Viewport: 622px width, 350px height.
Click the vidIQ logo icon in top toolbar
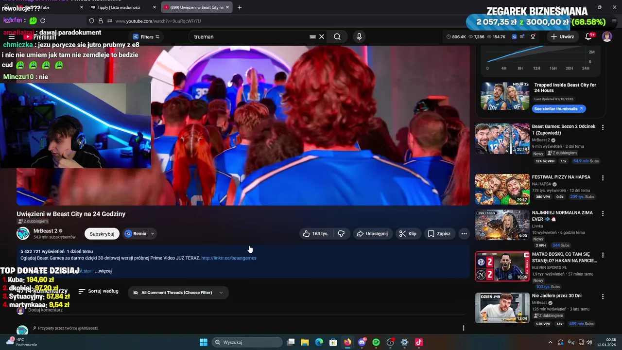[x=514, y=37]
